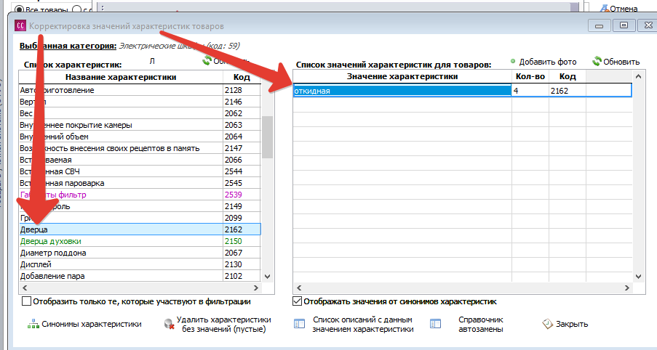The height and width of the screenshot is (350, 657).
Task: Click Удалить характеристики без значений (пустые)
Action: [x=218, y=324]
